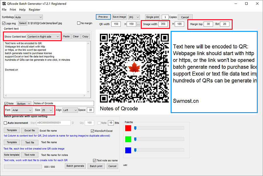Click the image height 185 field
This screenshot has height=176, width=263.
pos(179,24)
